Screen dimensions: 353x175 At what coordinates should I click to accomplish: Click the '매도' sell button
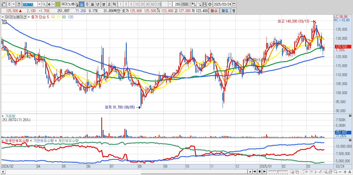coord(225,11)
